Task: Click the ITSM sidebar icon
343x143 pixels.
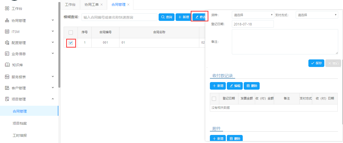Action: pos(7,32)
